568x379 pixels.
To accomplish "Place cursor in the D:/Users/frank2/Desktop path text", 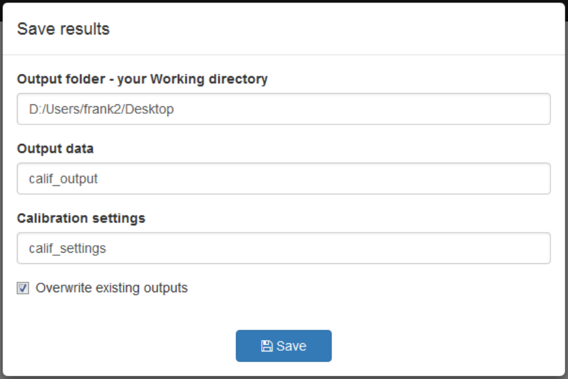I will tap(101, 109).
